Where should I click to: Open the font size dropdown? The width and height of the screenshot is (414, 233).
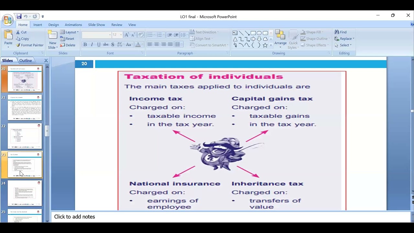pyautogui.click(x=121, y=35)
